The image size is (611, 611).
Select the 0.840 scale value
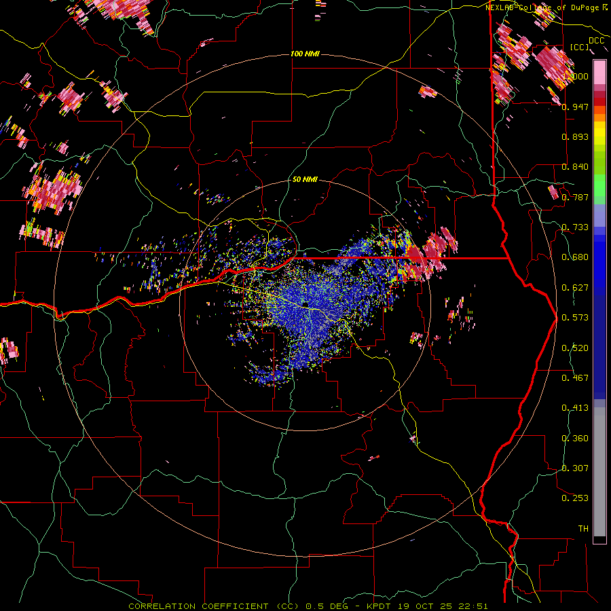pyautogui.click(x=575, y=167)
